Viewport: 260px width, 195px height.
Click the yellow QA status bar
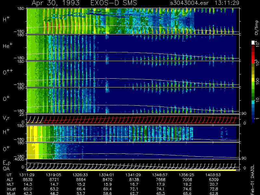pos(131,170)
